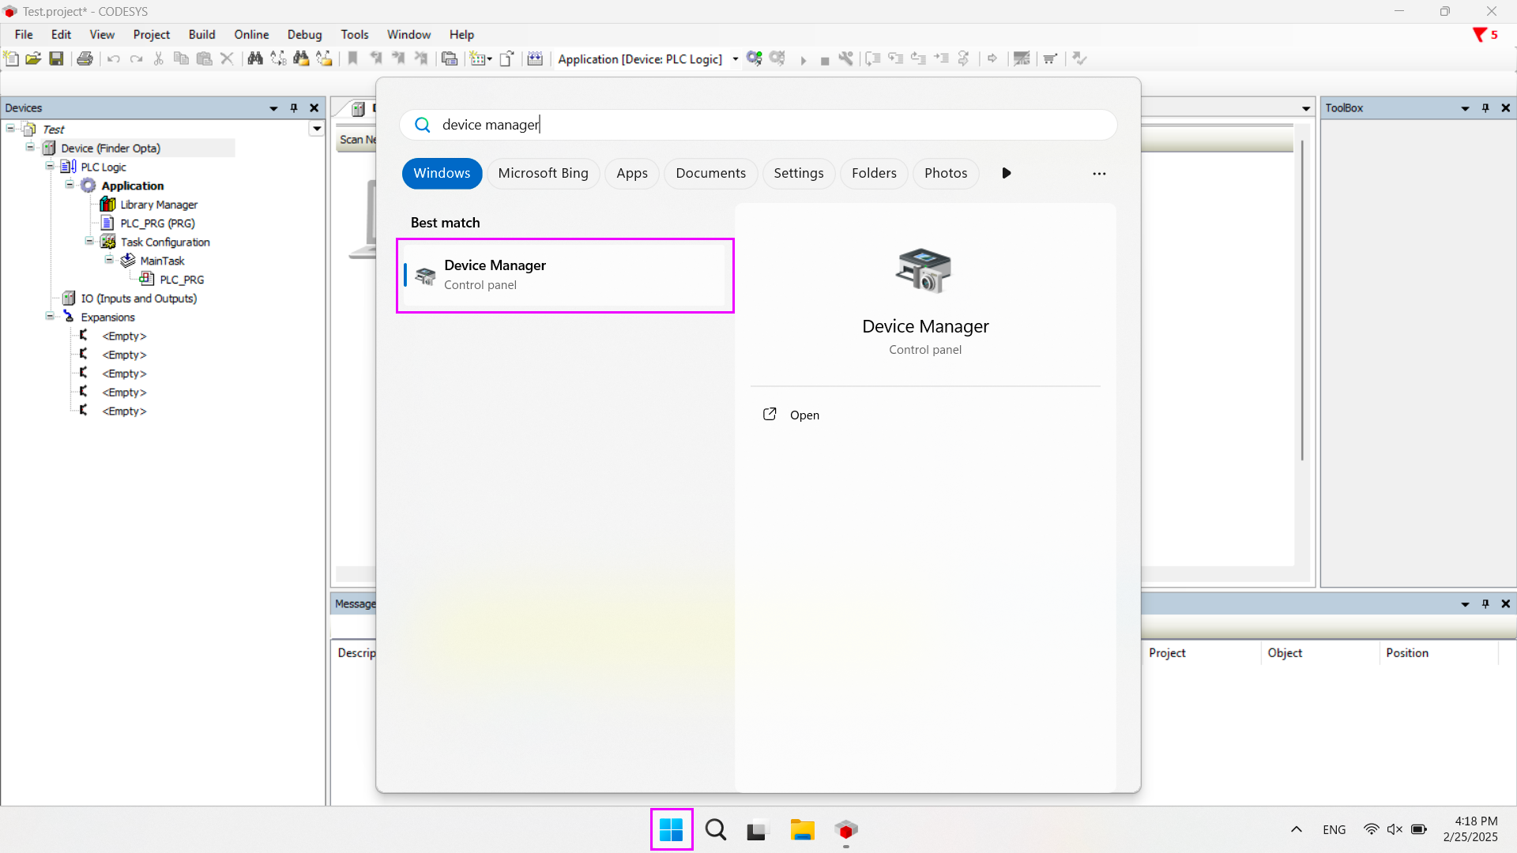Select Library Manager in device tree
This screenshot has height=853, width=1517.
coord(158,205)
